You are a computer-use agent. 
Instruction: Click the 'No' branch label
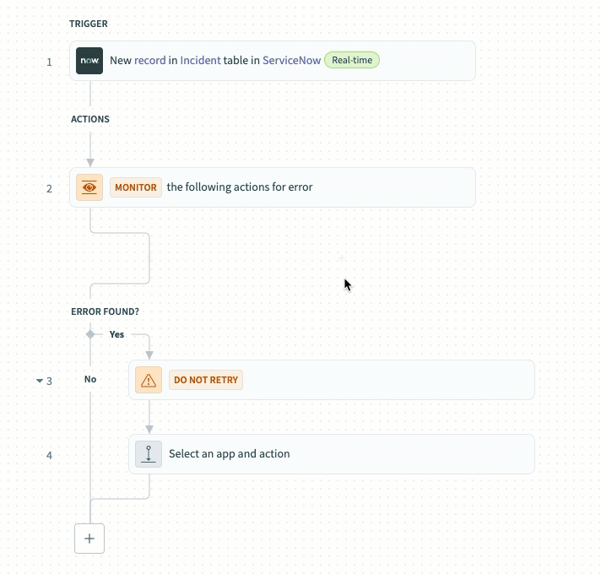coord(90,380)
